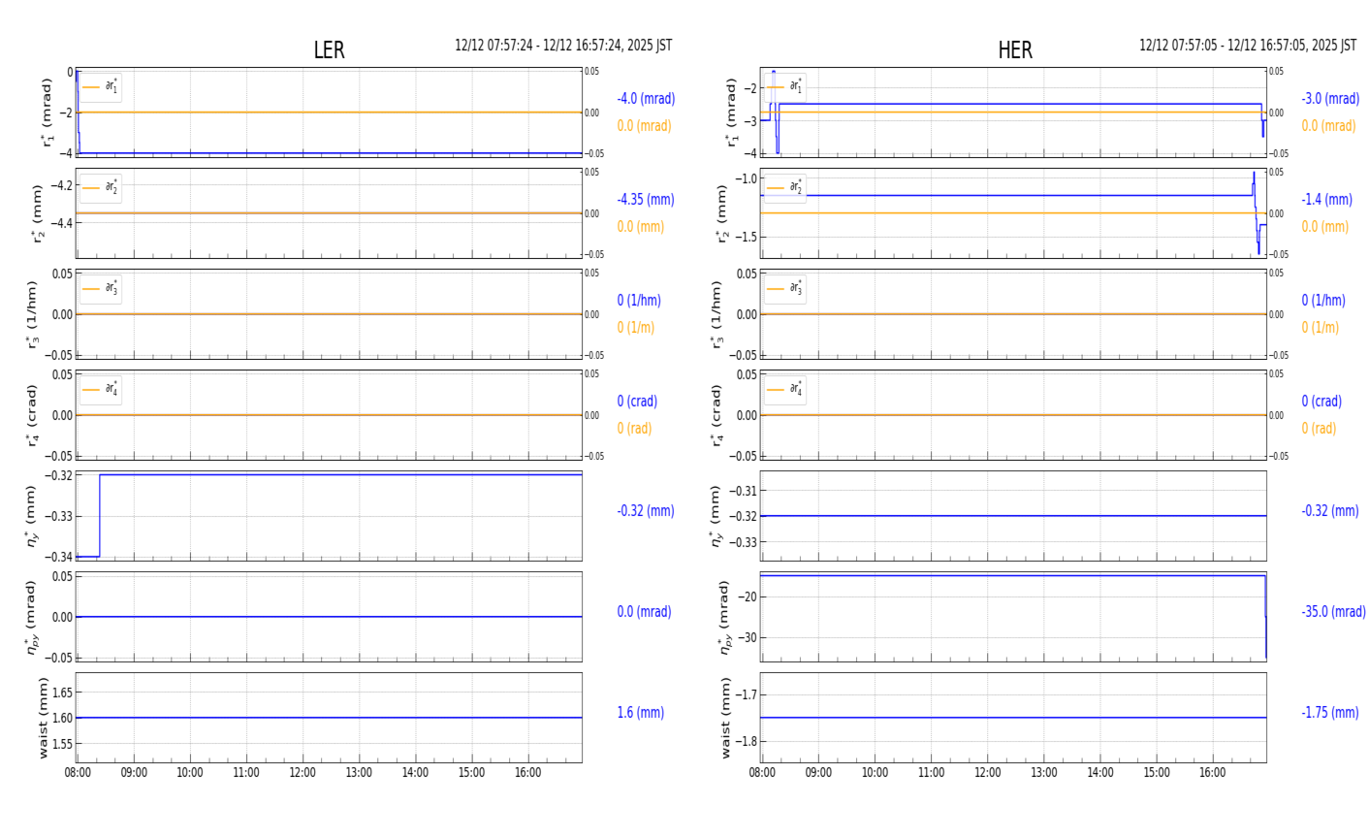Click the orange 0 (rad) value beside LER r4
The height and width of the screenshot is (838, 1369).
click(634, 429)
